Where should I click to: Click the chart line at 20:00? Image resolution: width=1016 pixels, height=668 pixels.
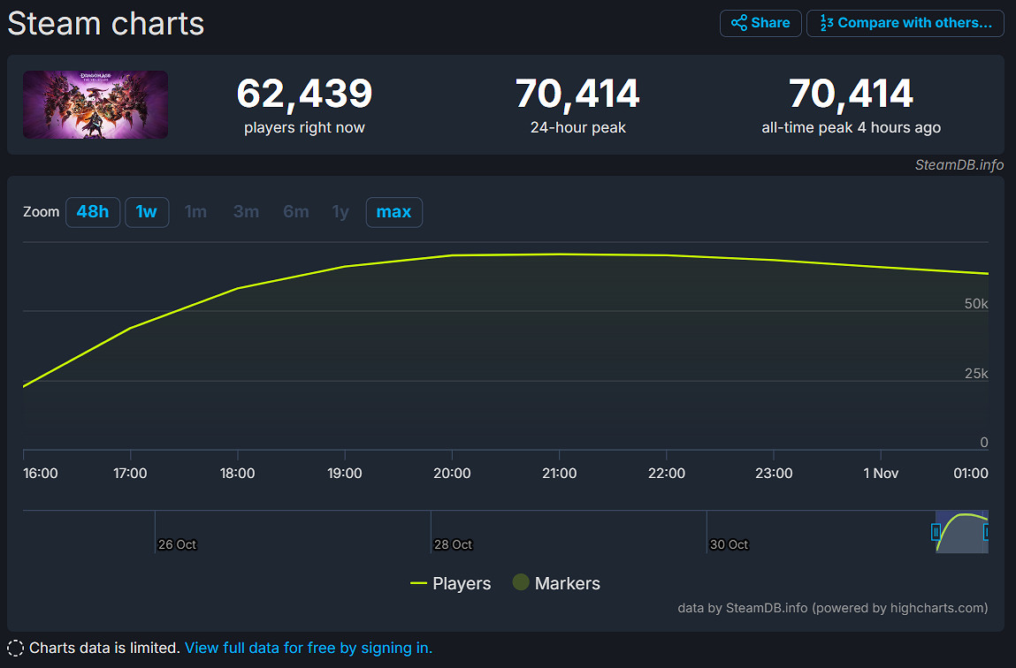coord(452,255)
